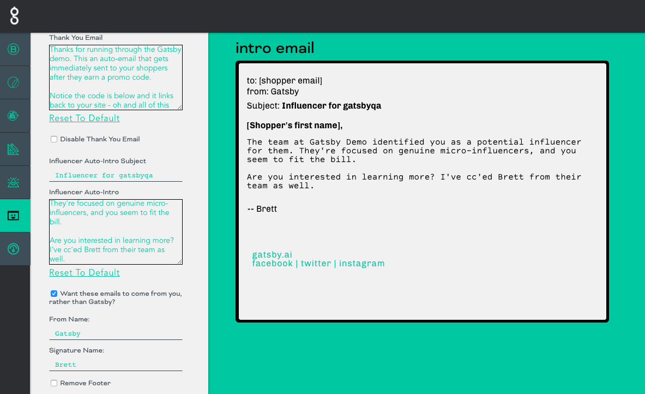Check the Disable Thank You Email box

coord(54,139)
